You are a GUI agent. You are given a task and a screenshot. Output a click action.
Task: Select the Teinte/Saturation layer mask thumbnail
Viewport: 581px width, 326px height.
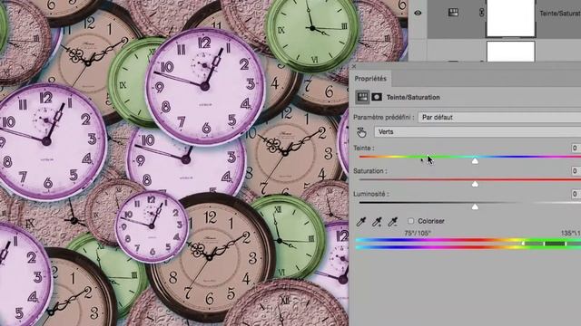tap(510, 17)
